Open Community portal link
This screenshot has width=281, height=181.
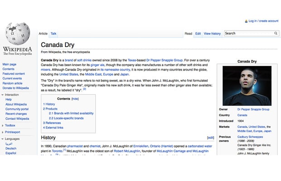(x=17, y=109)
